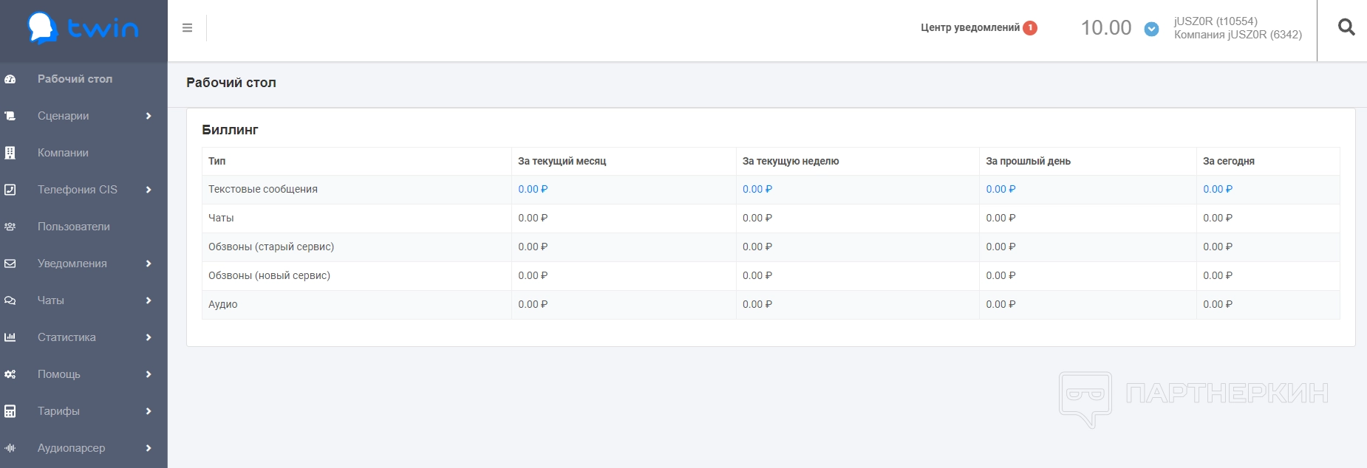Click the twin logo

click(x=83, y=28)
